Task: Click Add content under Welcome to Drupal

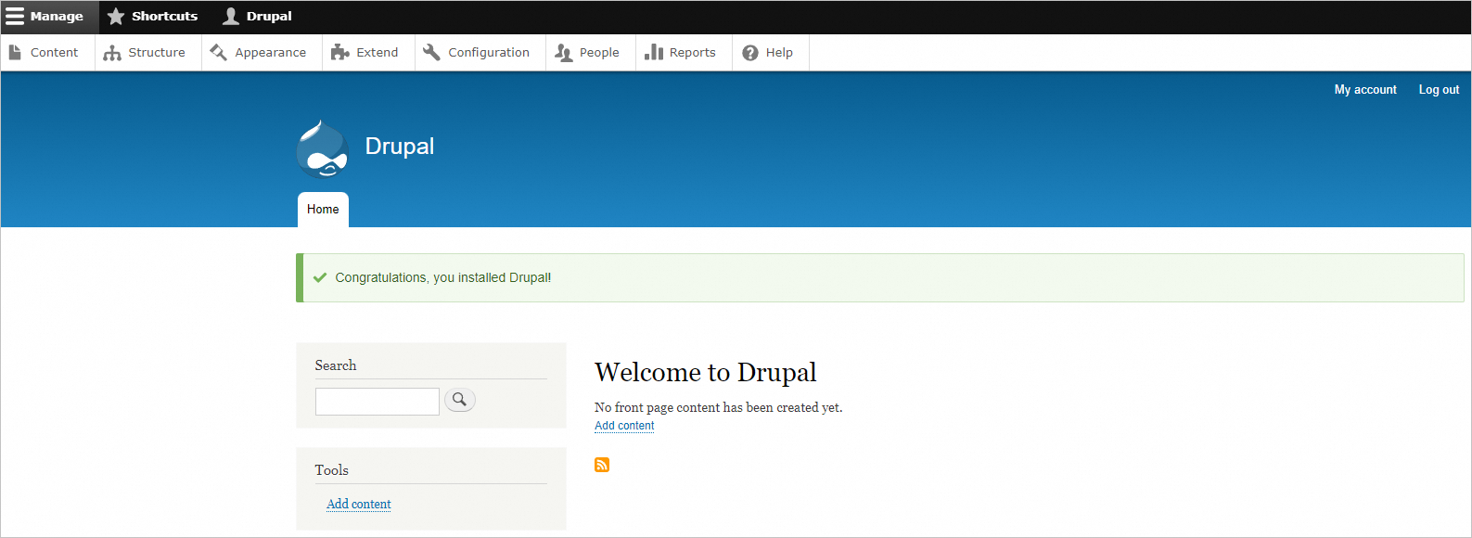Action: (624, 426)
